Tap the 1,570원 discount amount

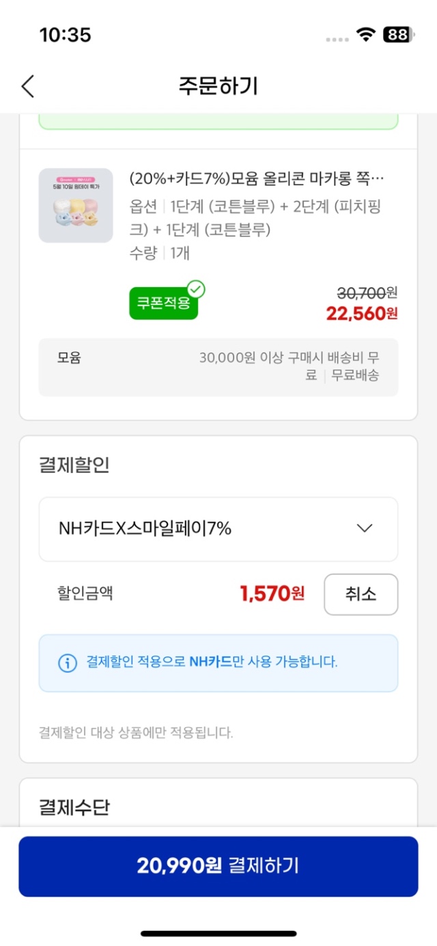272,594
